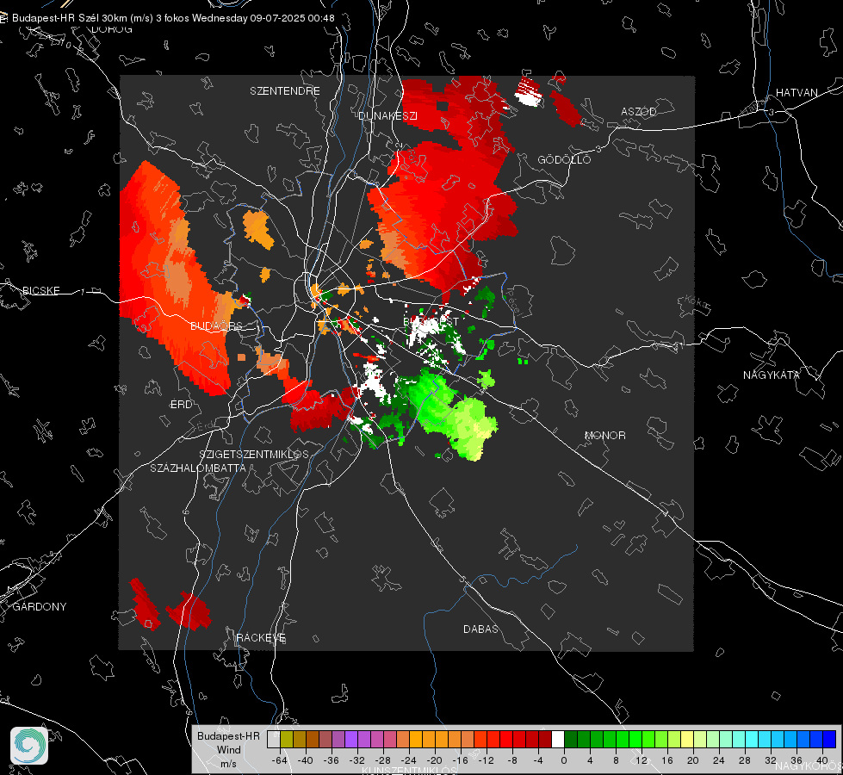Viewport: 843px width, 775px height.
Task: Click the DABAS city label
Action: point(480,629)
